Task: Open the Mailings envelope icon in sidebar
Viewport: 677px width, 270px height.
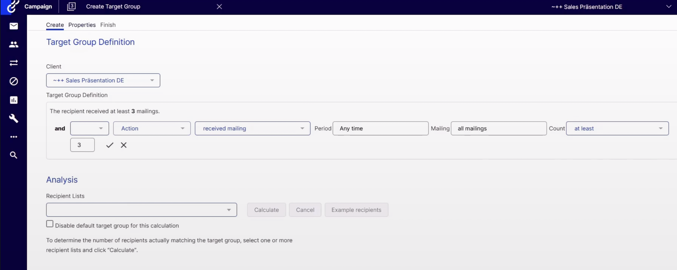Action: click(13, 26)
